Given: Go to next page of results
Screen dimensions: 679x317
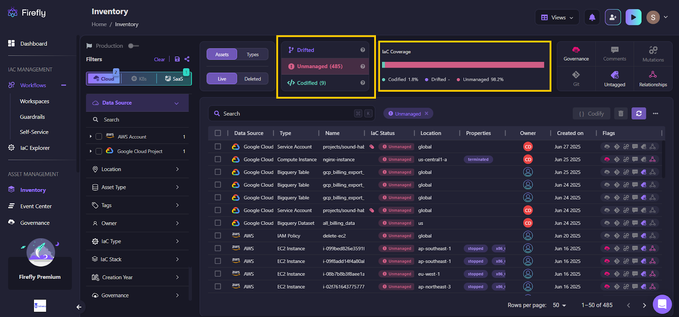Looking at the screenshot, I should tap(644, 305).
